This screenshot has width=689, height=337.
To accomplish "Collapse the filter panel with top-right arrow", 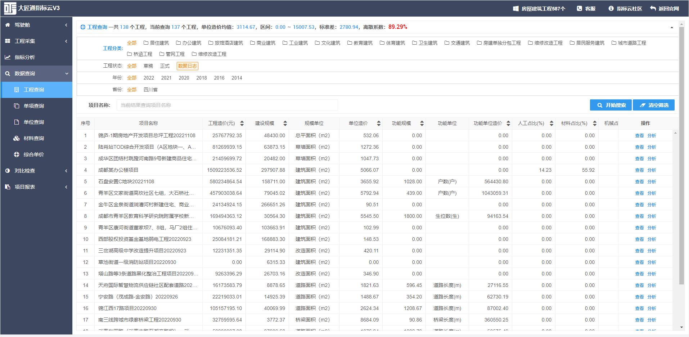I will click(672, 27).
